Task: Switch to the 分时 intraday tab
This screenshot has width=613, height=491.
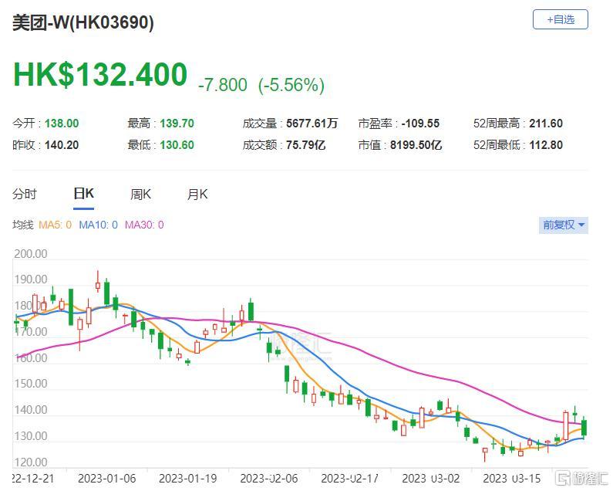Action: pyautogui.click(x=25, y=194)
